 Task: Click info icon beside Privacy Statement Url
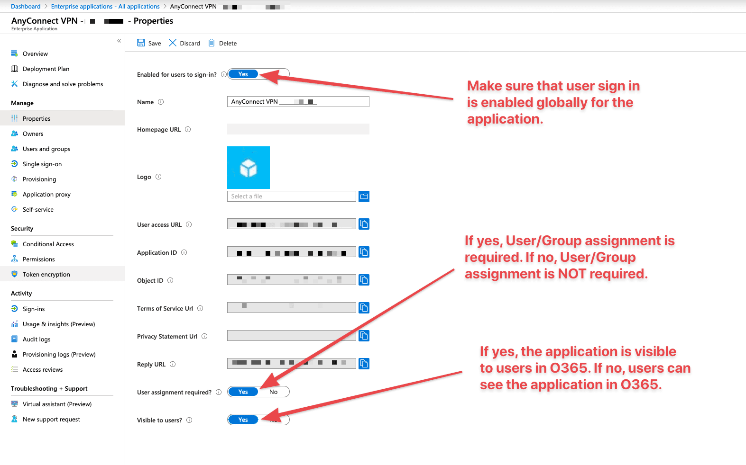pos(204,336)
